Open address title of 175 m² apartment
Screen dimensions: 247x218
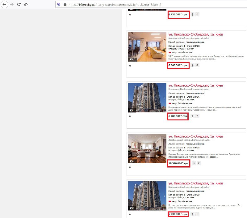[195, 34]
